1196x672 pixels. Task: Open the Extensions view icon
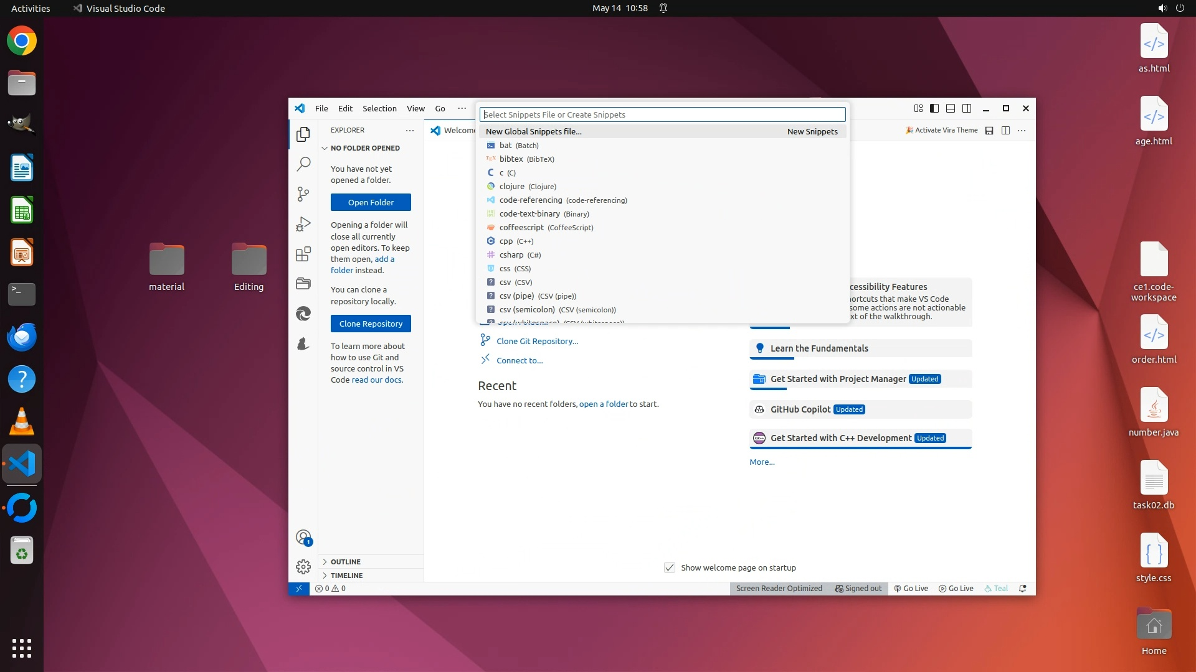coord(303,254)
